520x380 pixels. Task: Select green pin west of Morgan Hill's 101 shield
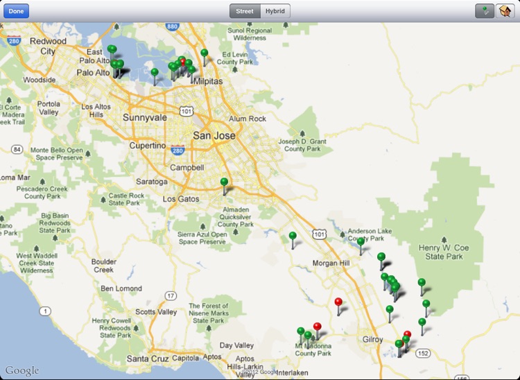tap(293, 236)
